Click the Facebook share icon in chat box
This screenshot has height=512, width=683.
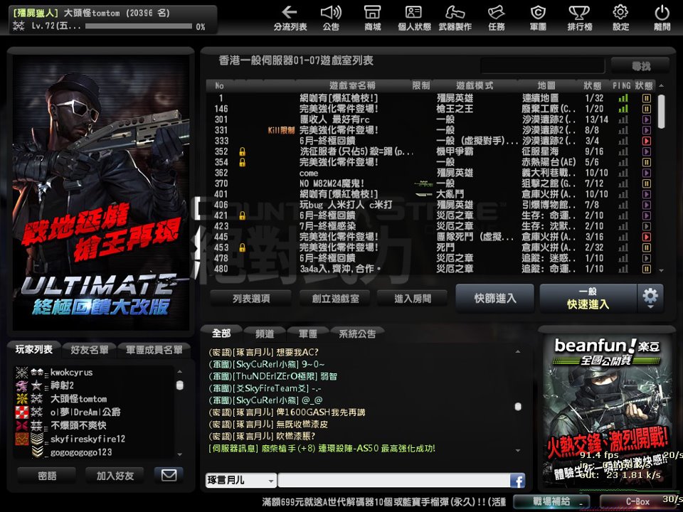[517, 481]
